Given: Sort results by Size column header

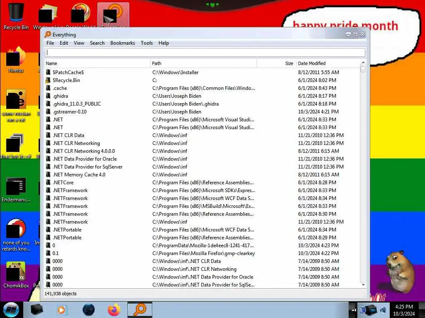Looking at the screenshot, I should [x=276, y=63].
